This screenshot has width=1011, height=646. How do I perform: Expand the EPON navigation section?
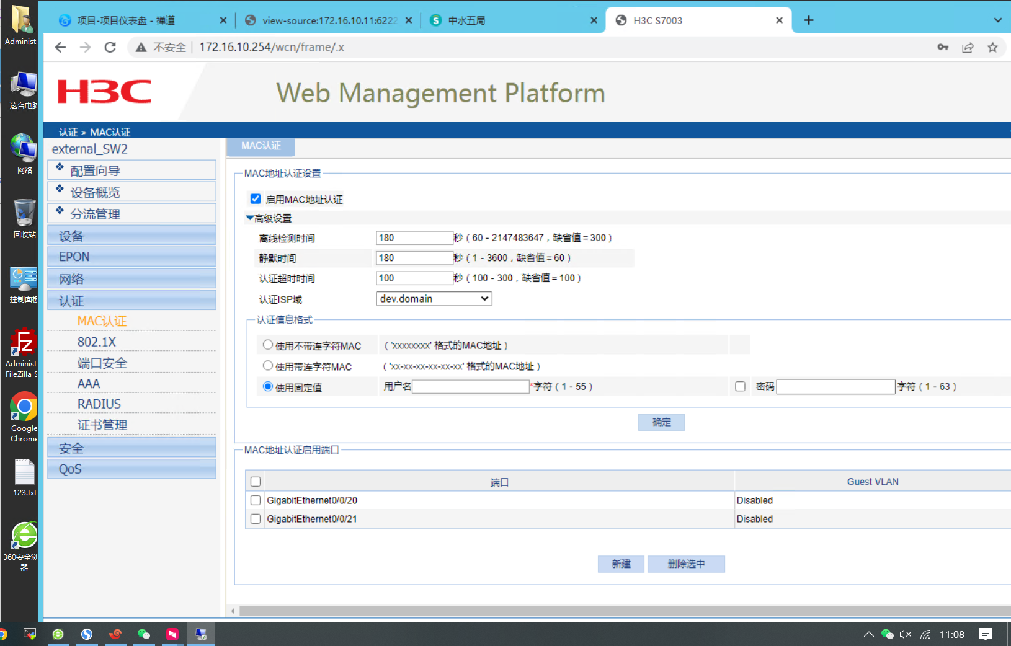[x=131, y=257]
